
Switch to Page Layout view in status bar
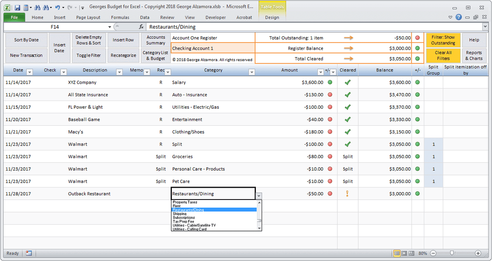[x=404, y=253]
